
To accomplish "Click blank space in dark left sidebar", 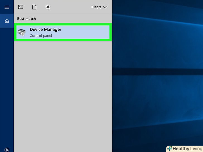I will [x=7, y=84].
